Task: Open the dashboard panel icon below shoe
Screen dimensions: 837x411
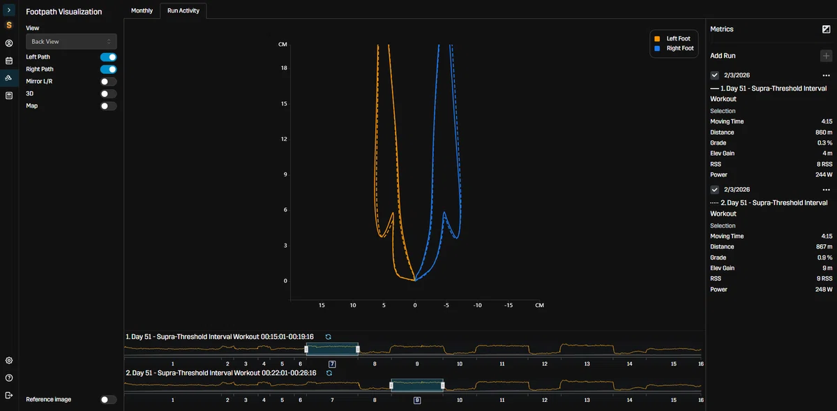Action: [9, 96]
